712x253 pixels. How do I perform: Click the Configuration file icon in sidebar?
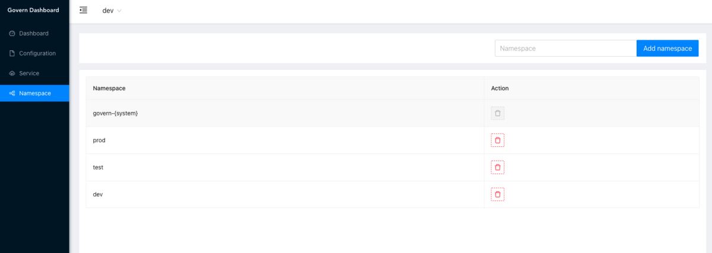click(12, 53)
